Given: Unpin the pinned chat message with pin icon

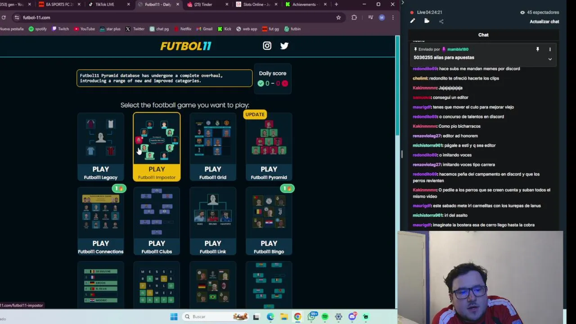Looking at the screenshot, I should 537,49.
